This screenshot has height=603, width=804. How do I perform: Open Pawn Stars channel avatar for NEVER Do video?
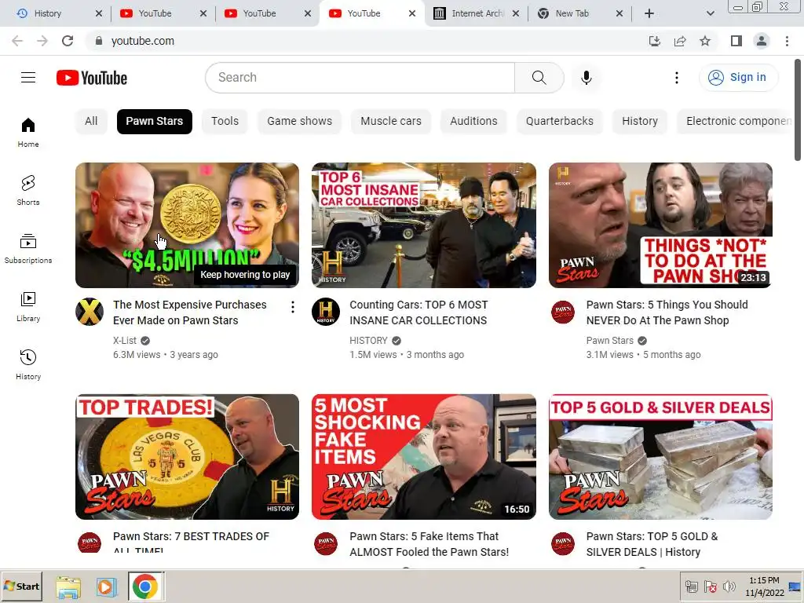pyautogui.click(x=562, y=312)
